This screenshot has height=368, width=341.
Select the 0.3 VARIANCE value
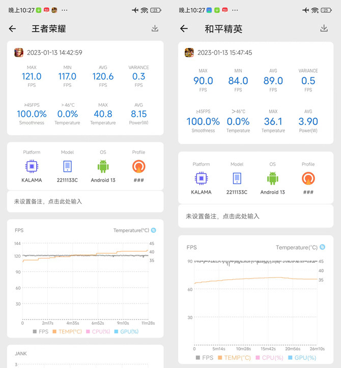coord(138,77)
